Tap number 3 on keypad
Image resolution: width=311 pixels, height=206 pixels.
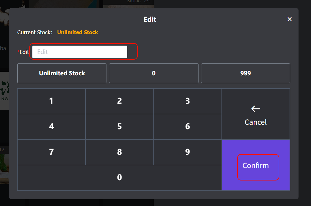coord(188,101)
